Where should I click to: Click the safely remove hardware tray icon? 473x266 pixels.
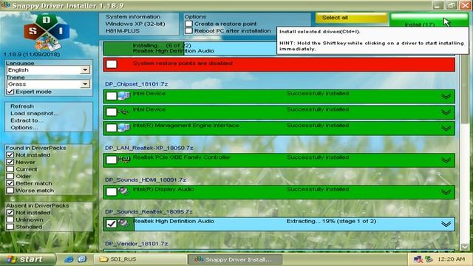[x=429, y=259]
